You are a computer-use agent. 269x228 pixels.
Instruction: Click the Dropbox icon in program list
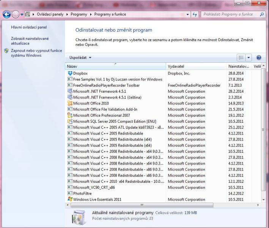(x=70, y=73)
